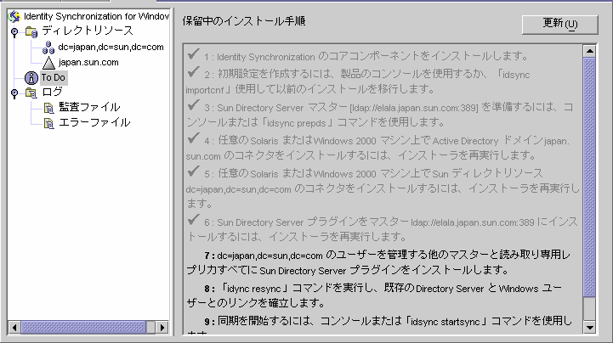Select the To Do tree item
The height and width of the screenshot is (343, 613).
[x=54, y=77]
